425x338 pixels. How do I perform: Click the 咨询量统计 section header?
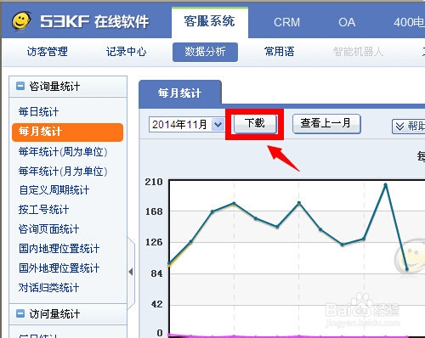click(68, 87)
